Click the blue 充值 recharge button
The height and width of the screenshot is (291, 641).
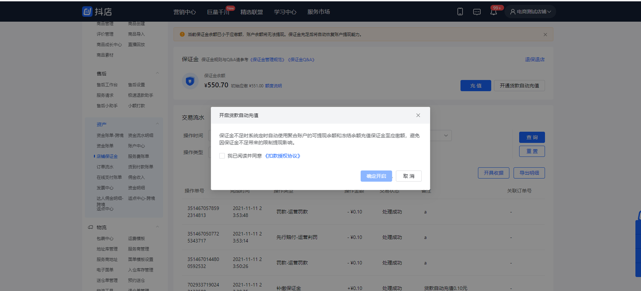[475, 85]
